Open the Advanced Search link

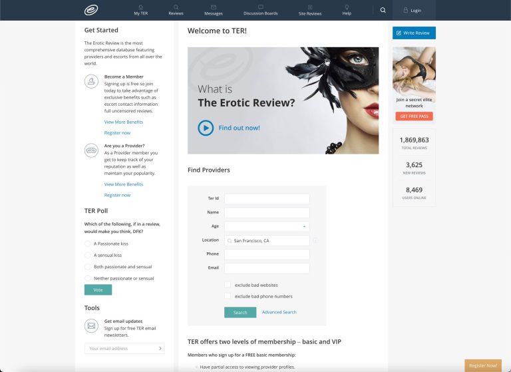tap(279, 312)
